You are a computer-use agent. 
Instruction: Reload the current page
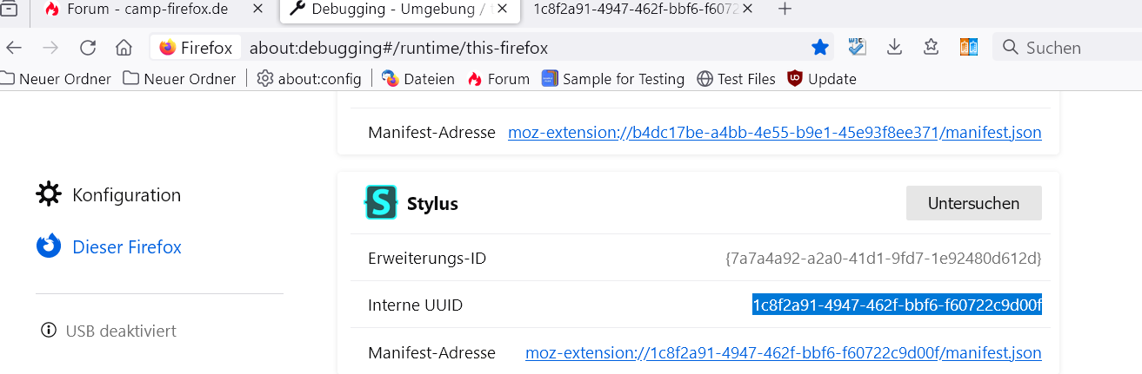88,48
